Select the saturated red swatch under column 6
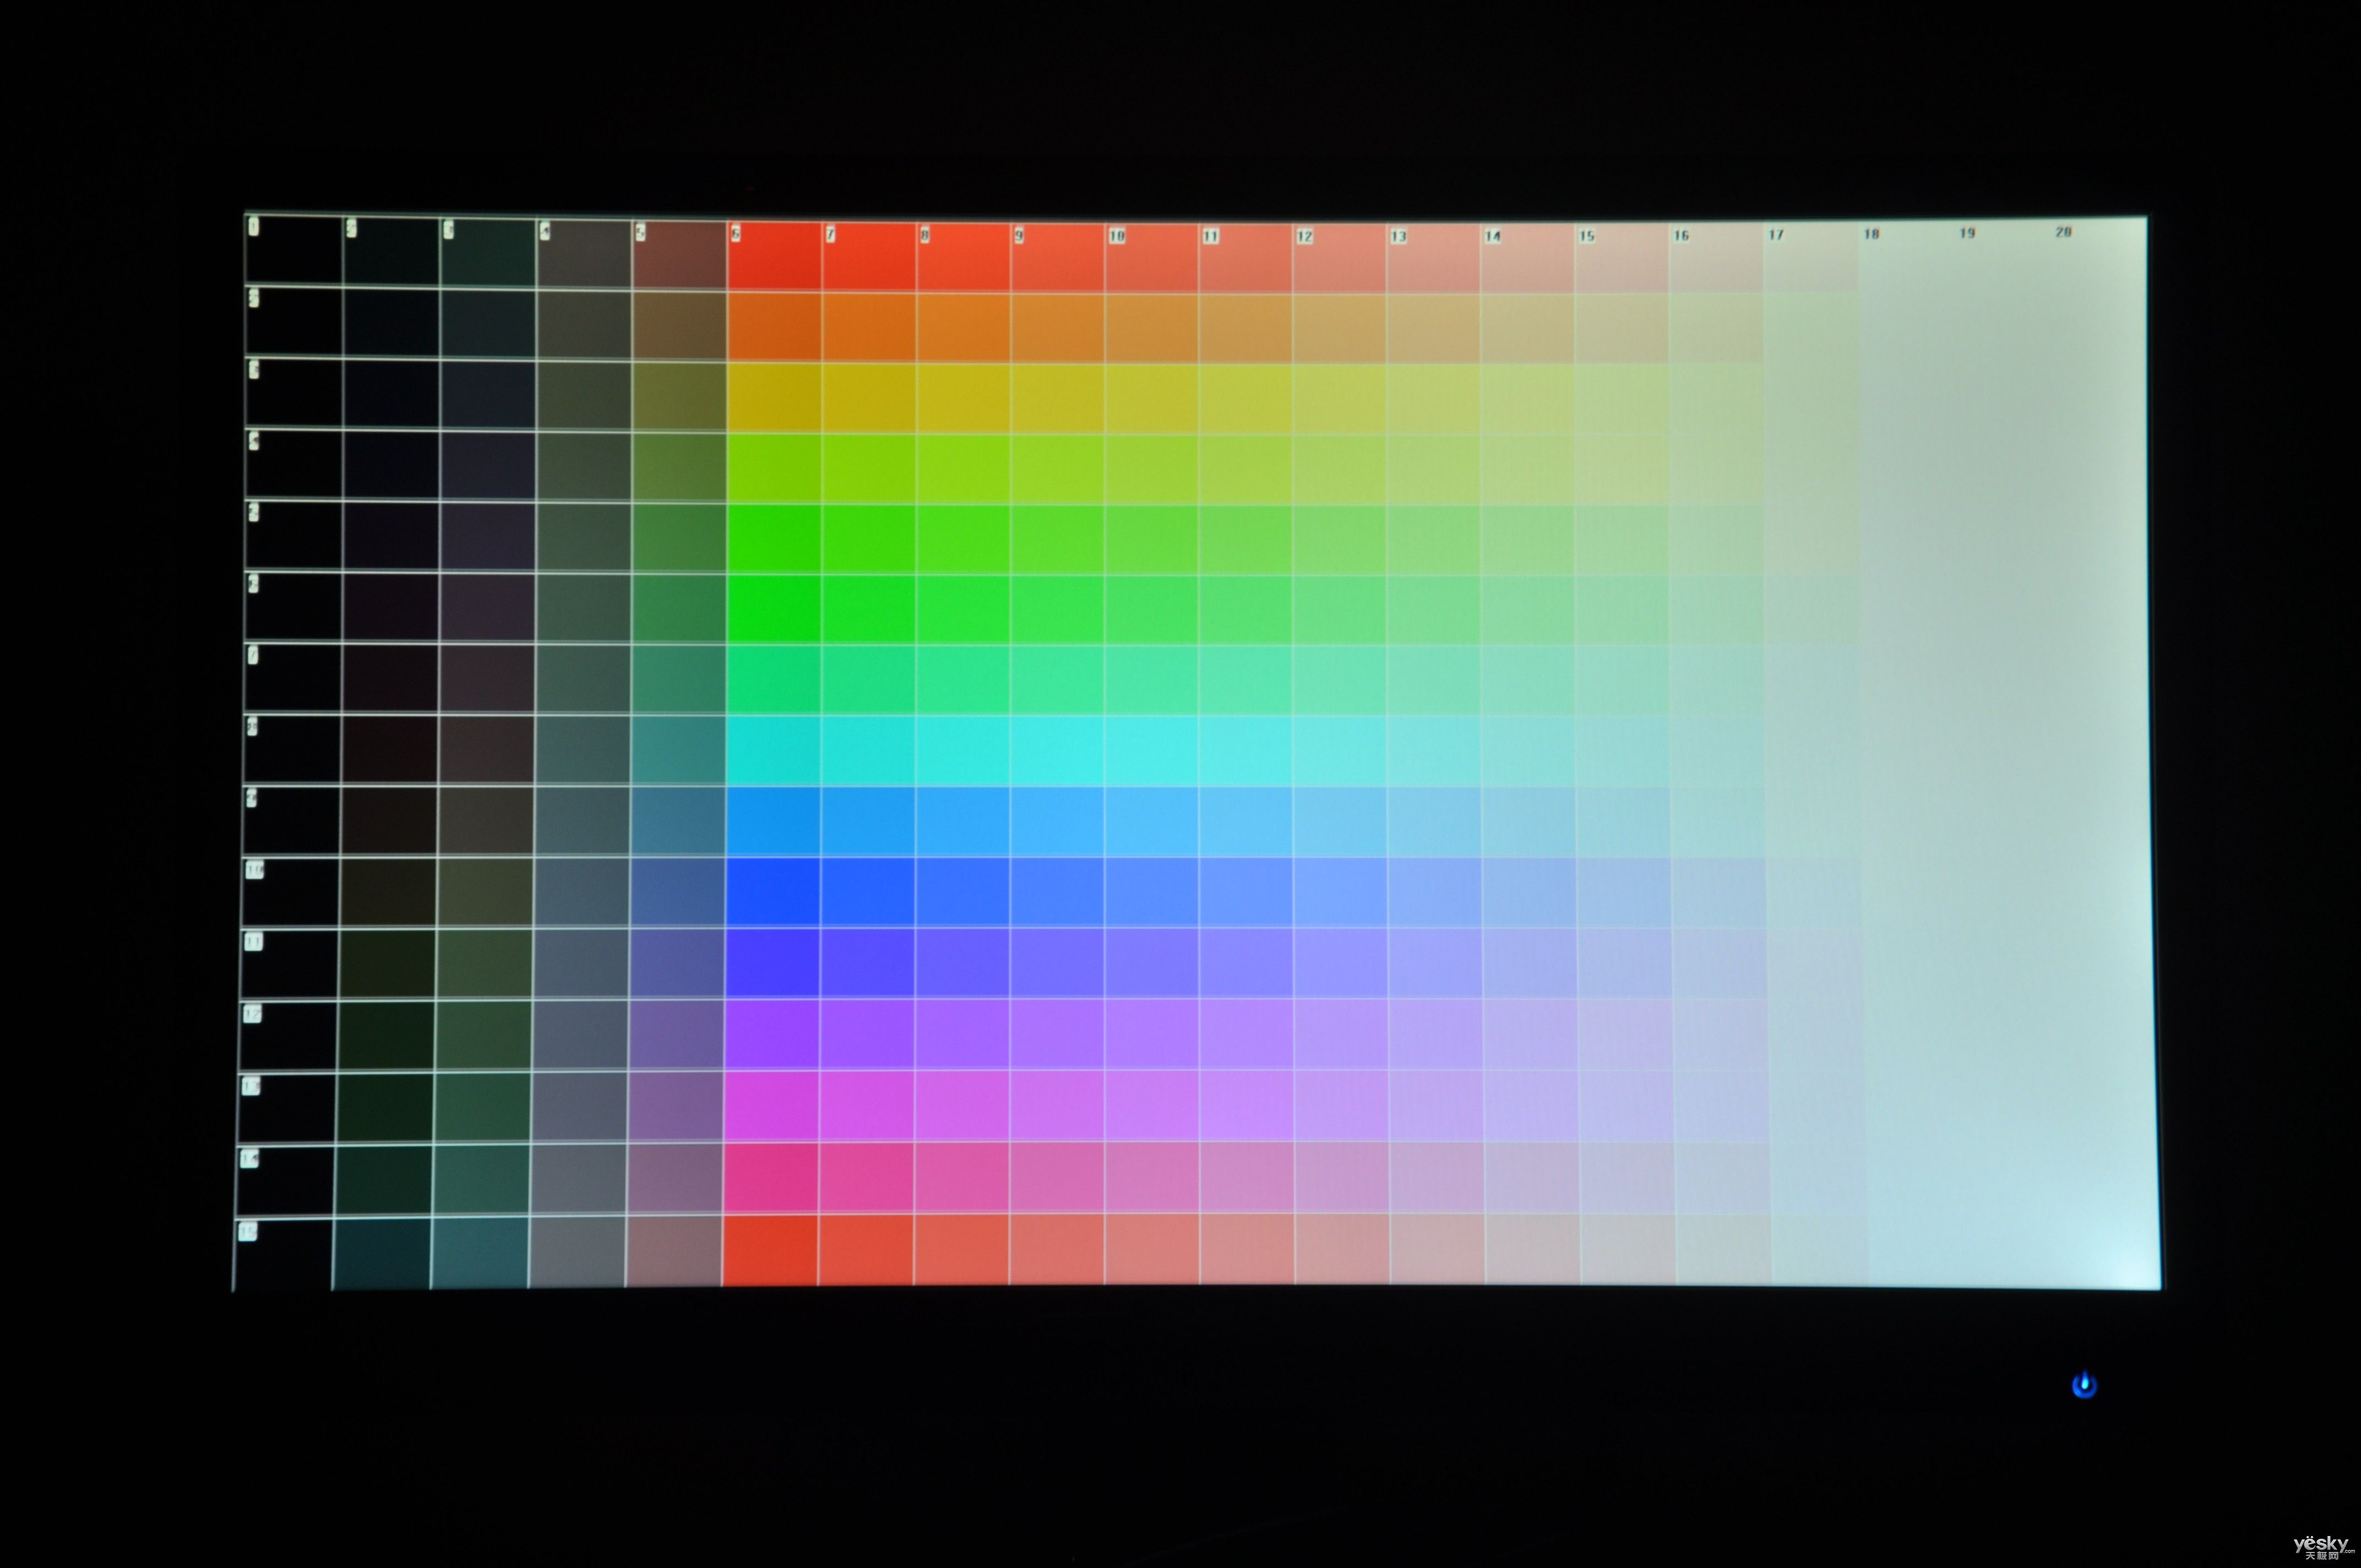Viewport: 2361px width, 1568px height. tap(774, 257)
